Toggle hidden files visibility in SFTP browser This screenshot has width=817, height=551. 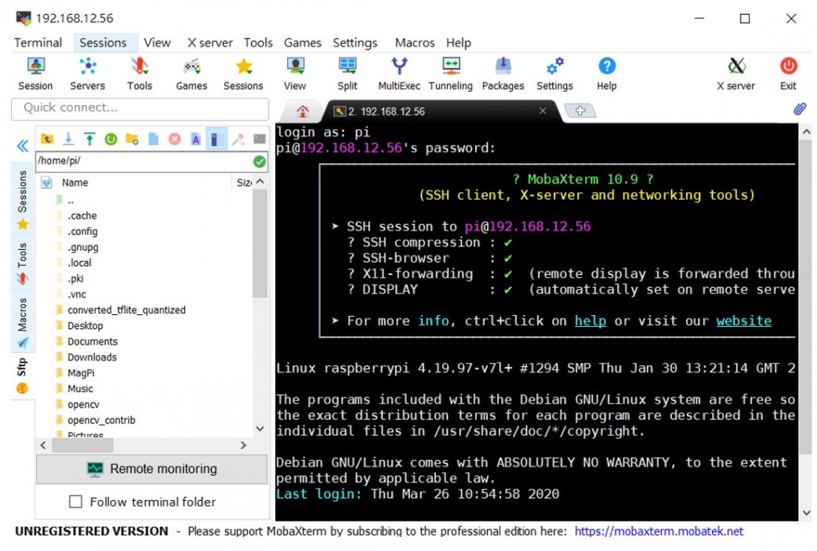[x=216, y=139]
